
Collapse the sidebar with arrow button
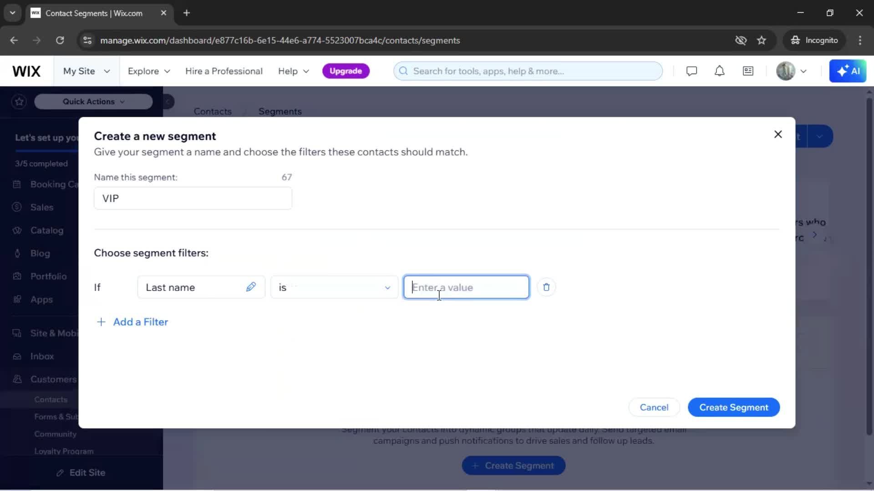168,101
